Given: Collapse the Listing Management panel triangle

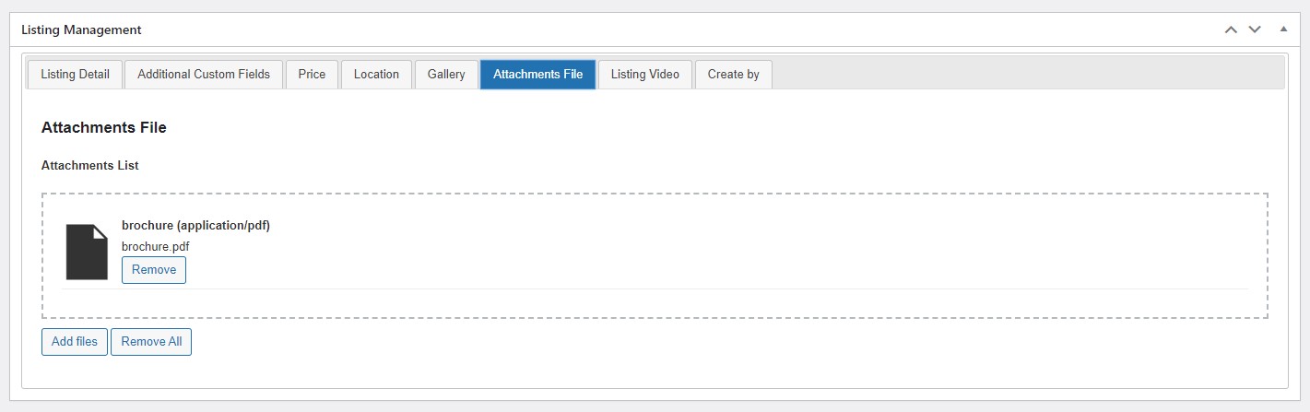Looking at the screenshot, I should 1283,29.
